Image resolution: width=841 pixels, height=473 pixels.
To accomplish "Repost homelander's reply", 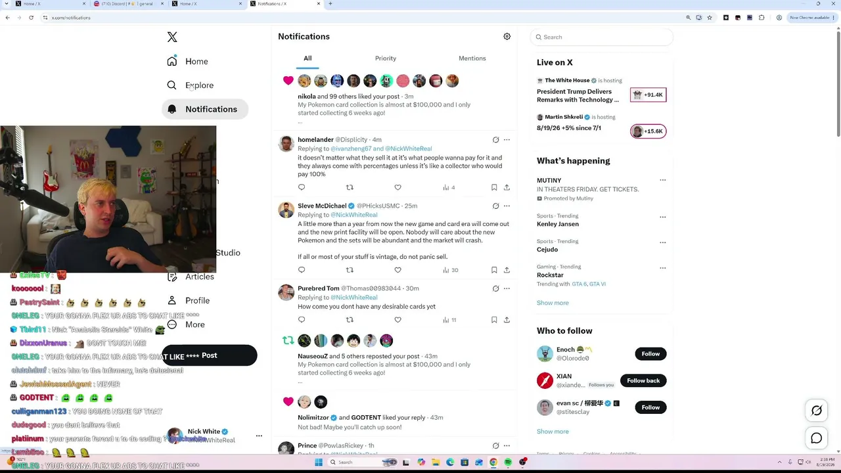I will (x=350, y=188).
